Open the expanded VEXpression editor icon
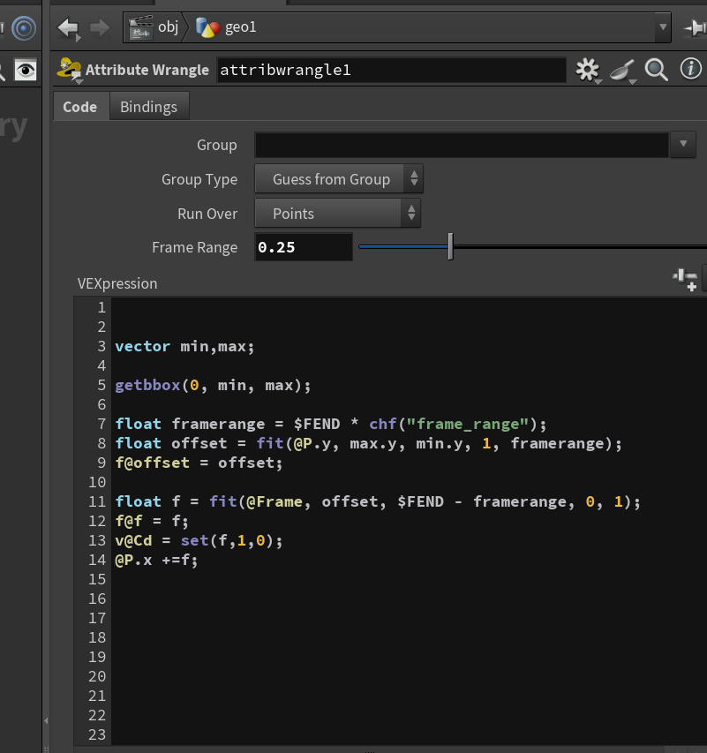The image size is (707, 753). point(686,280)
